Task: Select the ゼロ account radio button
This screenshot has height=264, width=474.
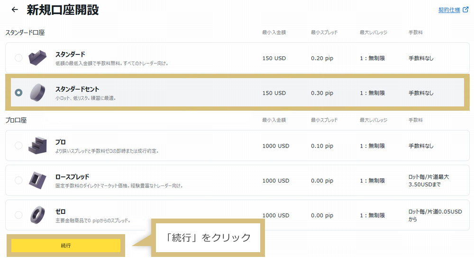Action: point(18,215)
